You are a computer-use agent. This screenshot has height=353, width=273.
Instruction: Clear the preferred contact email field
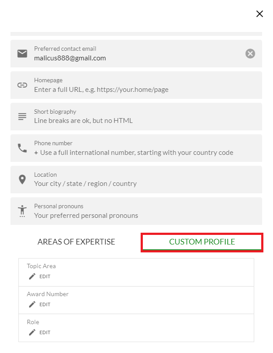[250, 54]
